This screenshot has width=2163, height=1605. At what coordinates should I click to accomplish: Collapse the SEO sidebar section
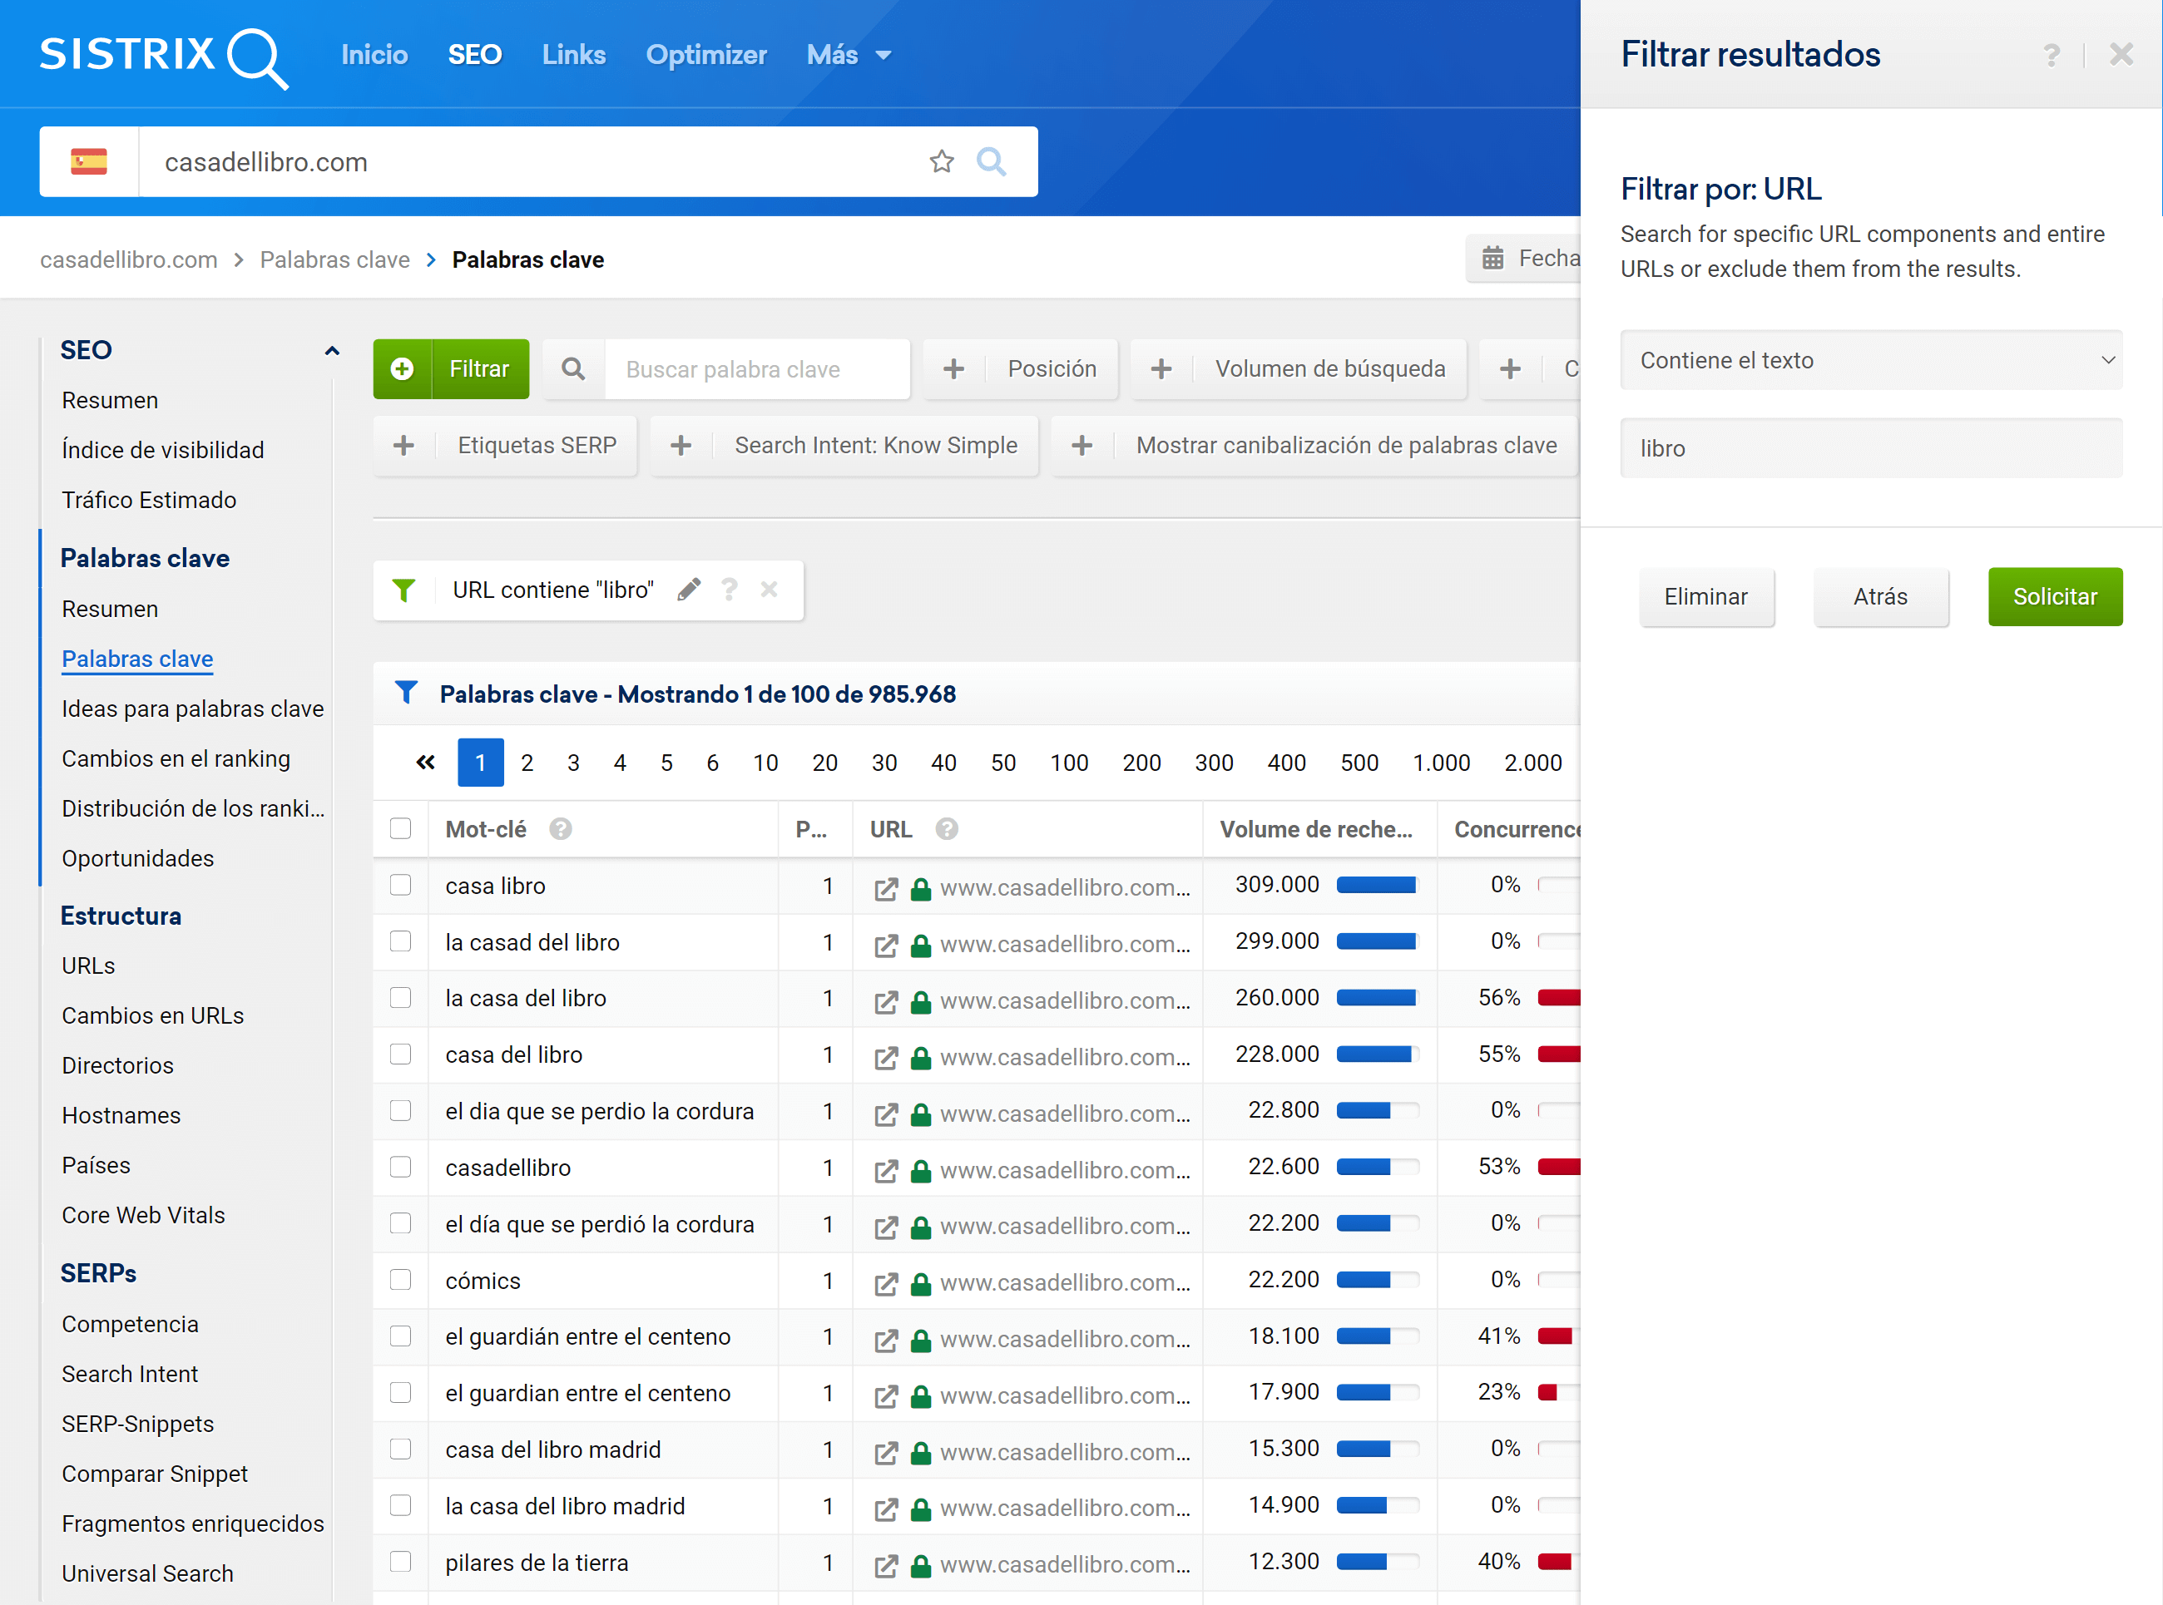point(331,351)
